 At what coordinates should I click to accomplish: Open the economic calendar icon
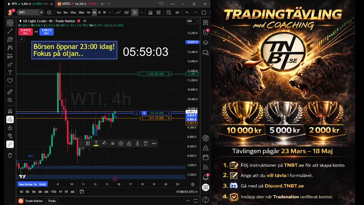click(206, 157)
